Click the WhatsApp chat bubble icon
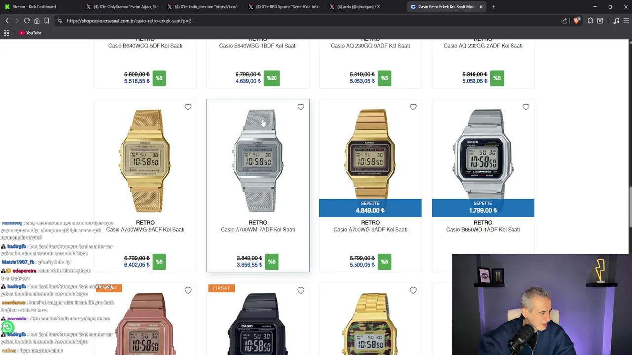This screenshot has width=632, height=355. (6, 327)
